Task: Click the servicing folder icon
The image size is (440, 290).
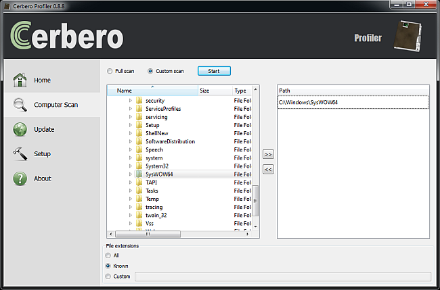Action: (139, 117)
